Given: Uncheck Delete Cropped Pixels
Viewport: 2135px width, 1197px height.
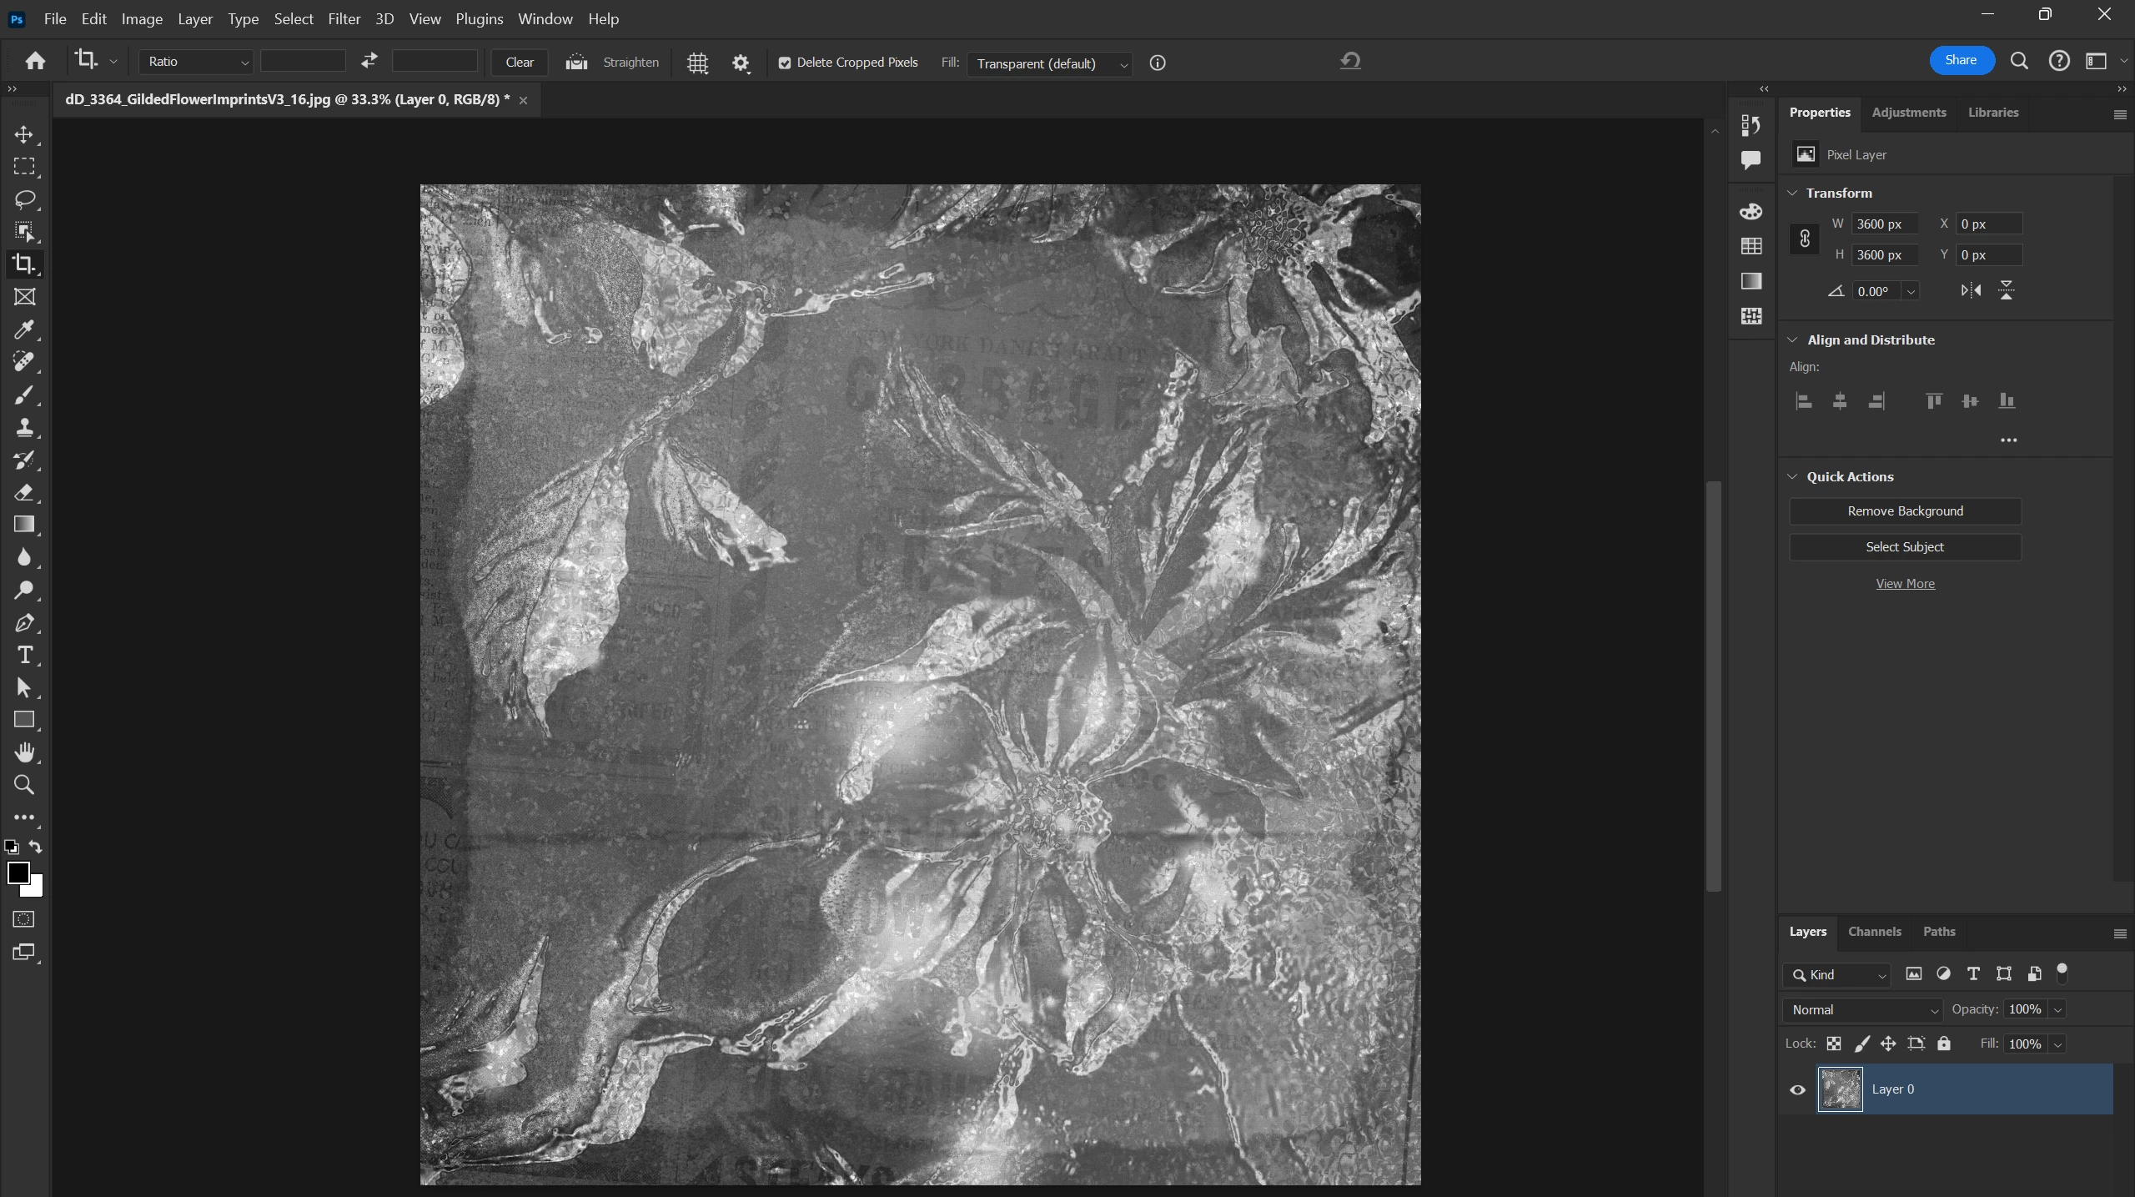Looking at the screenshot, I should pos(785,63).
